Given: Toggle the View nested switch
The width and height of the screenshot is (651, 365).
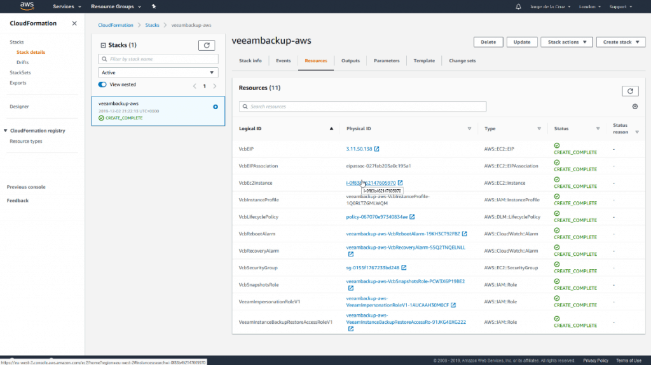Looking at the screenshot, I should 102,84.
